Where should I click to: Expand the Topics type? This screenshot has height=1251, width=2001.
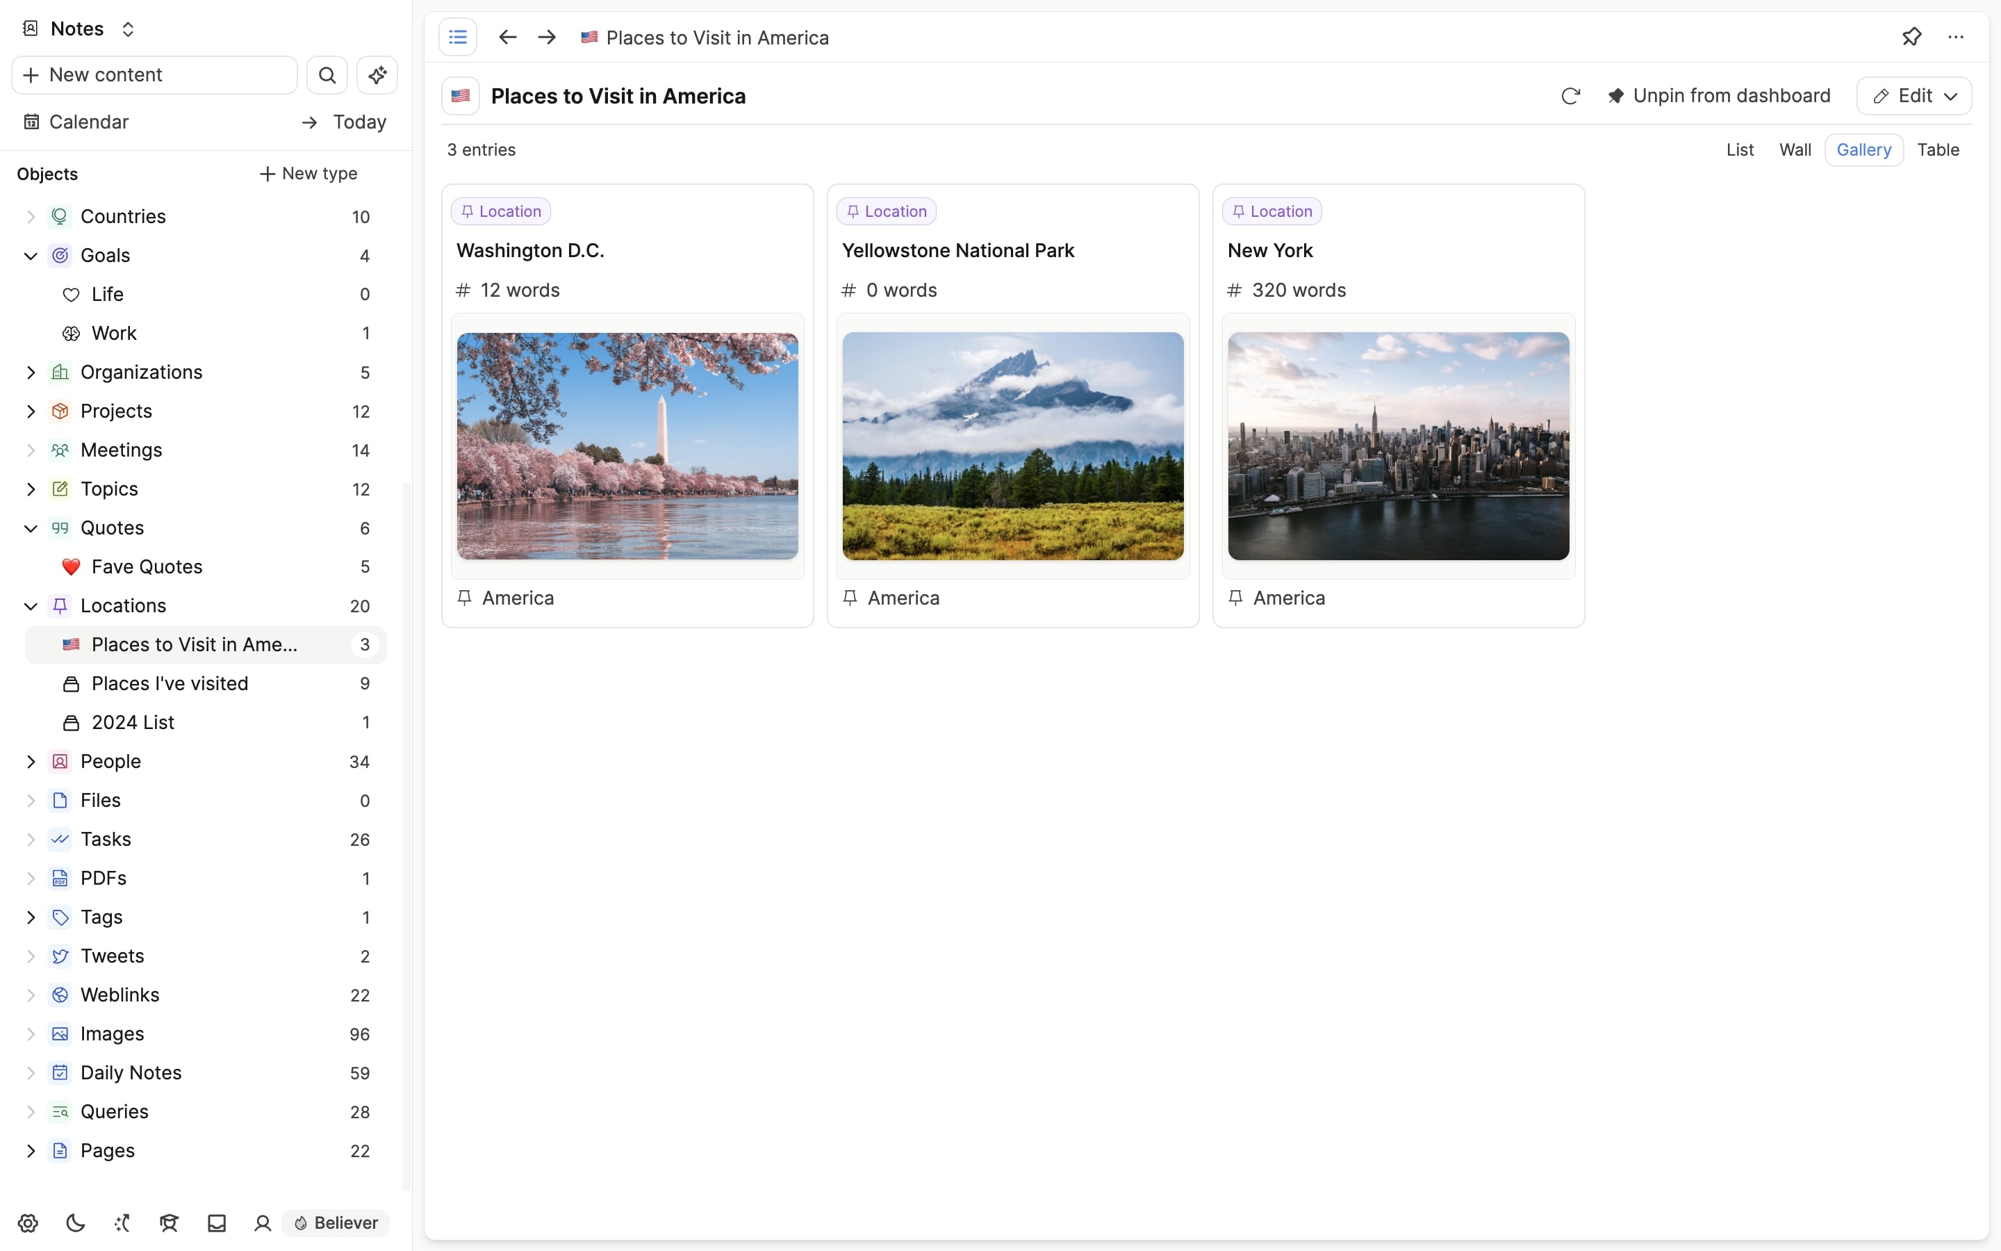[31, 489]
